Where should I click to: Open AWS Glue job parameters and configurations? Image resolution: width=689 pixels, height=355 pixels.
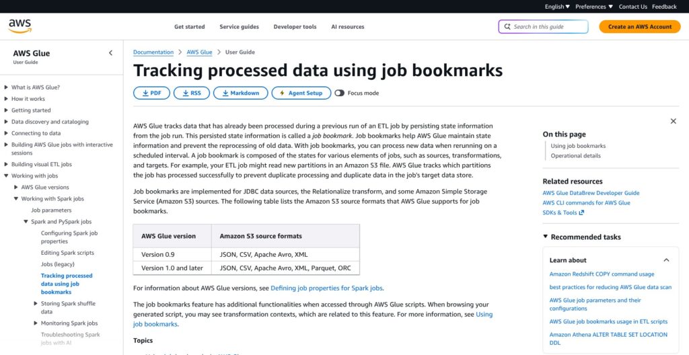(595, 305)
